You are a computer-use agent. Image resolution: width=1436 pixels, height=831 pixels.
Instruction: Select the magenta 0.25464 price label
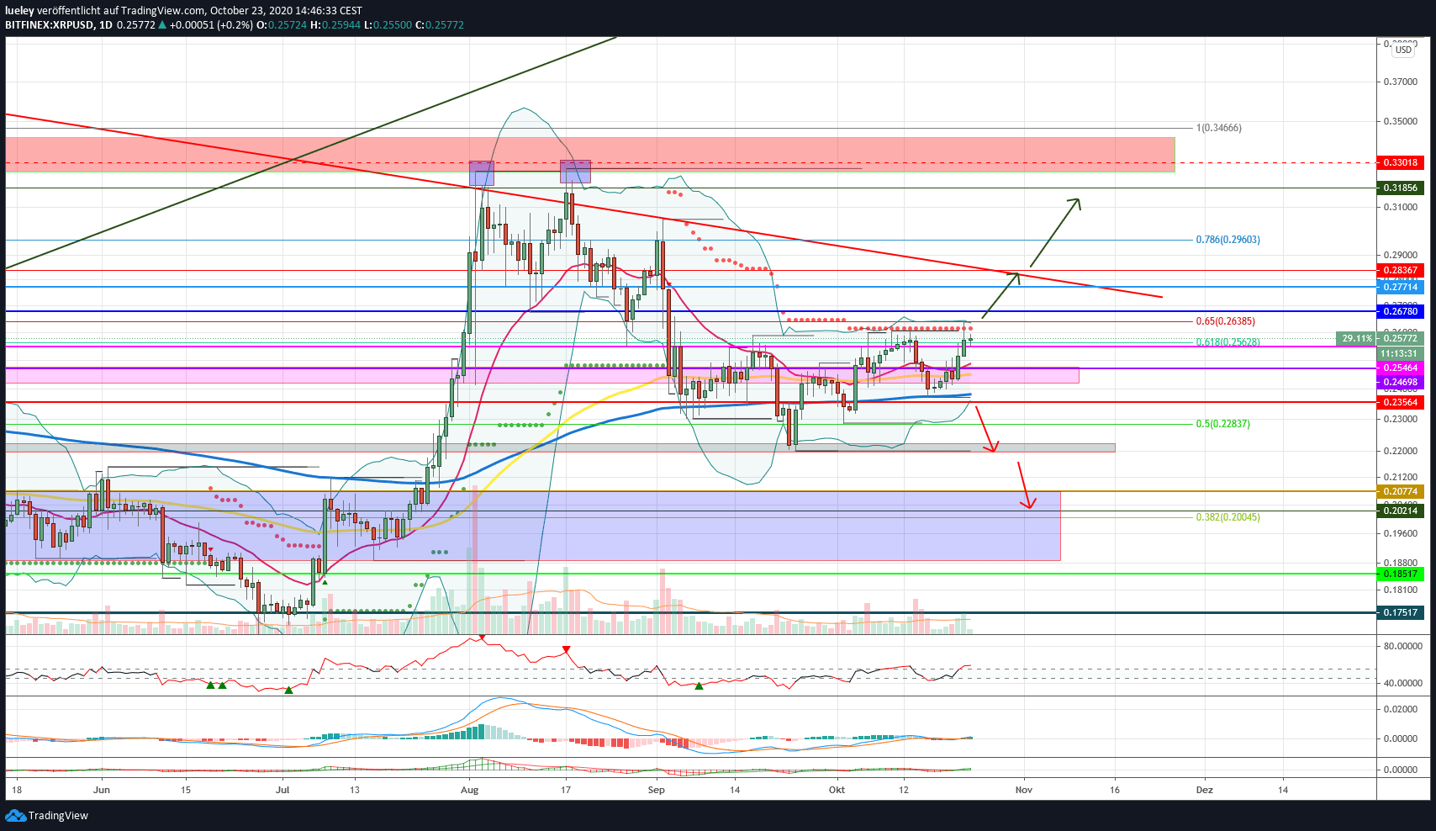(1401, 368)
